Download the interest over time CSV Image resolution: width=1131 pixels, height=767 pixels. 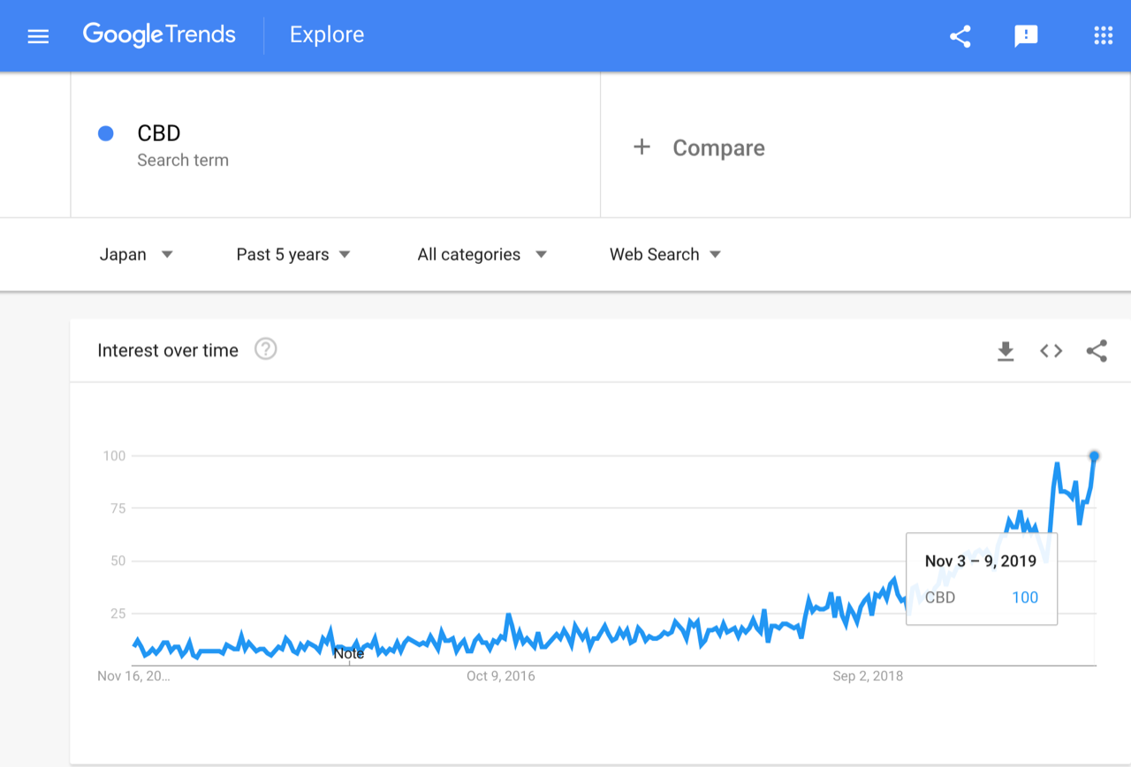(x=1006, y=351)
